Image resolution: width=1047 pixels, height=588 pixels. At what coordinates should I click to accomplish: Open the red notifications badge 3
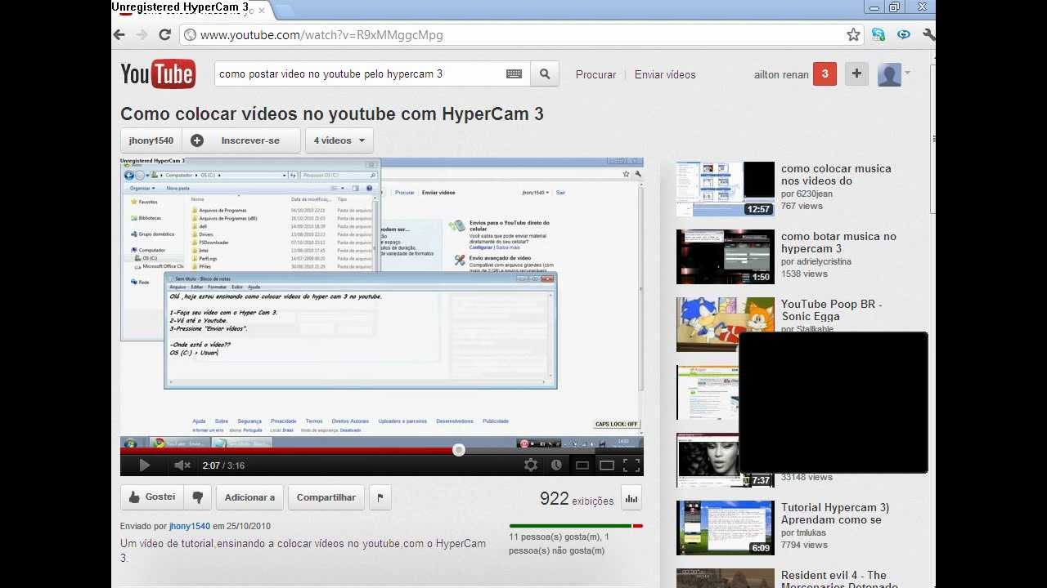pyautogui.click(x=825, y=73)
